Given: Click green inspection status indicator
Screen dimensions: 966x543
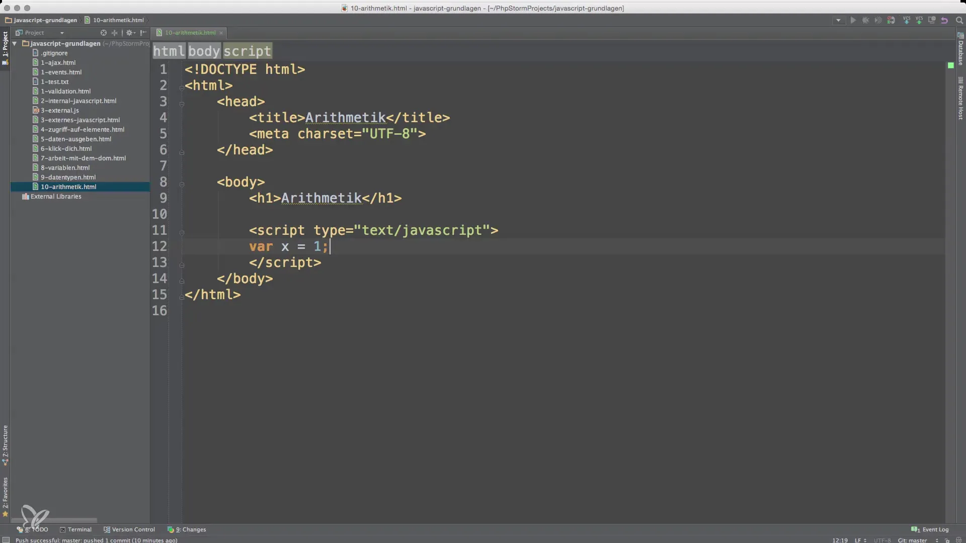Looking at the screenshot, I should tap(950, 65).
